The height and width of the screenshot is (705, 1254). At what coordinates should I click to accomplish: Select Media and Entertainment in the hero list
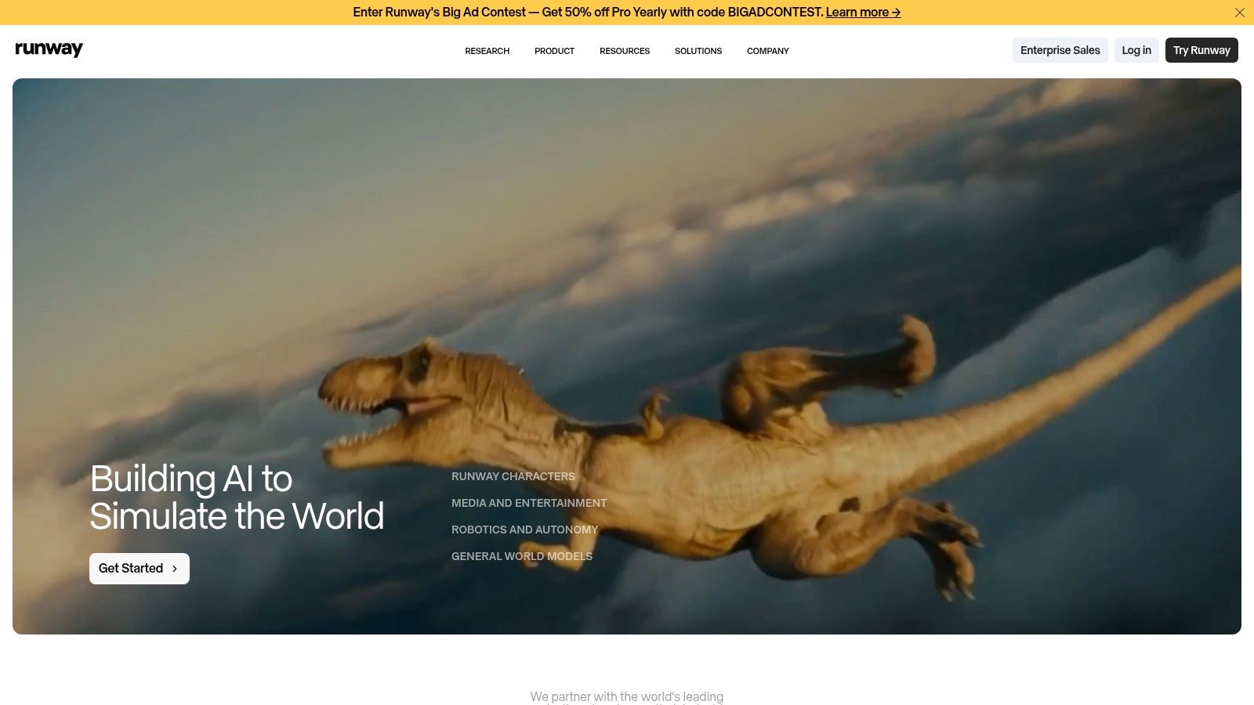(529, 503)
